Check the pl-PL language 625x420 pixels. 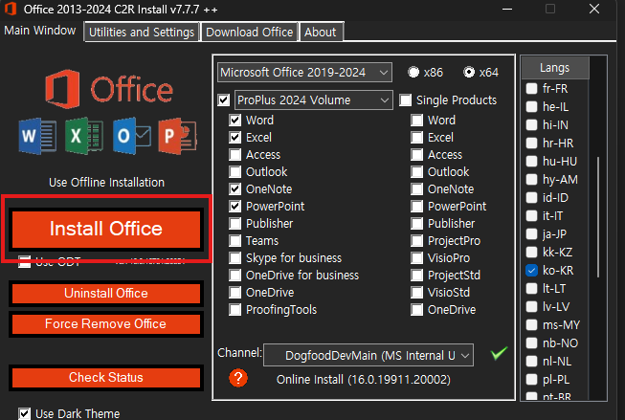[531, 380]
